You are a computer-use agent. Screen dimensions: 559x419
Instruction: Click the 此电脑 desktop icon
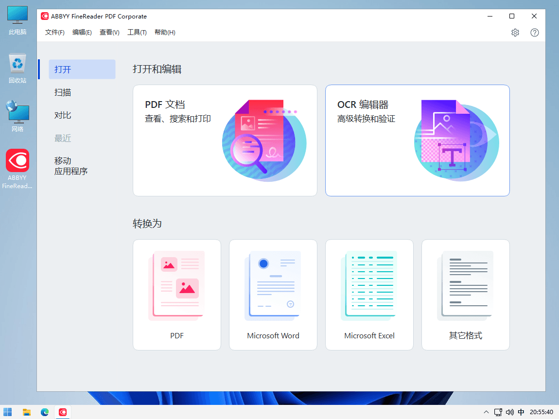tap(17, 21)
